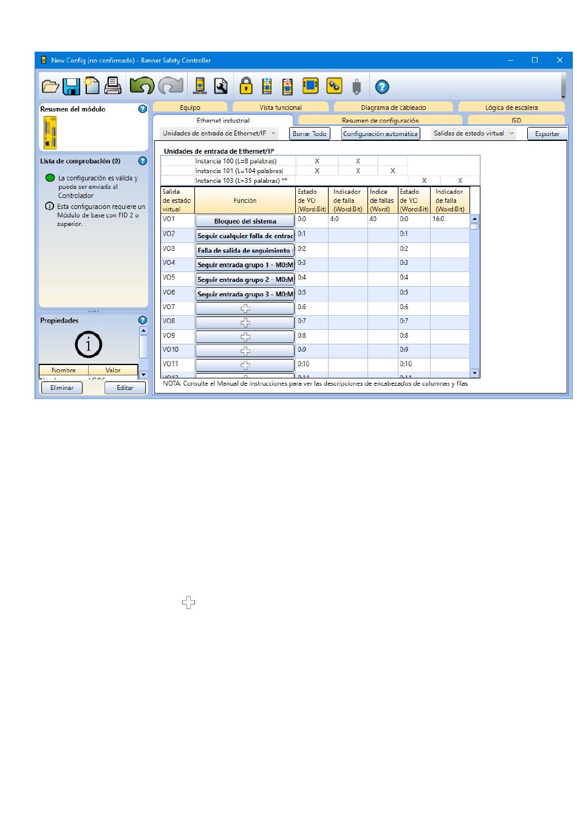Add a function to VO7 with plus
The image size is (577, 837).
coord(245,309)
